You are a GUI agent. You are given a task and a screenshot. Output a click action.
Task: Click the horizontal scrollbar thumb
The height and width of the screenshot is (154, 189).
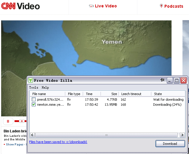pyautogui.click(x=106, y=135)
